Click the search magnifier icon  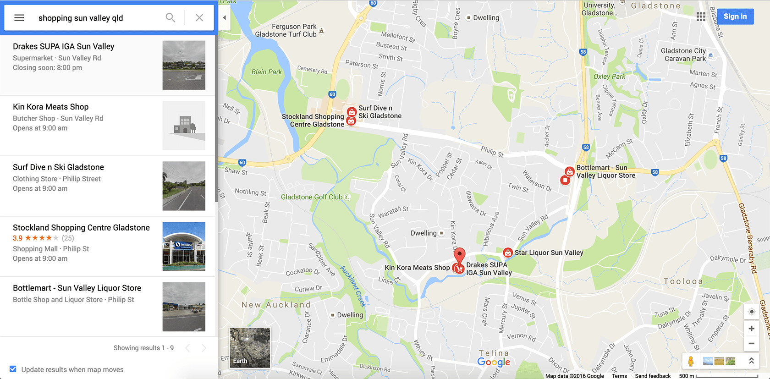click(170, 18)
